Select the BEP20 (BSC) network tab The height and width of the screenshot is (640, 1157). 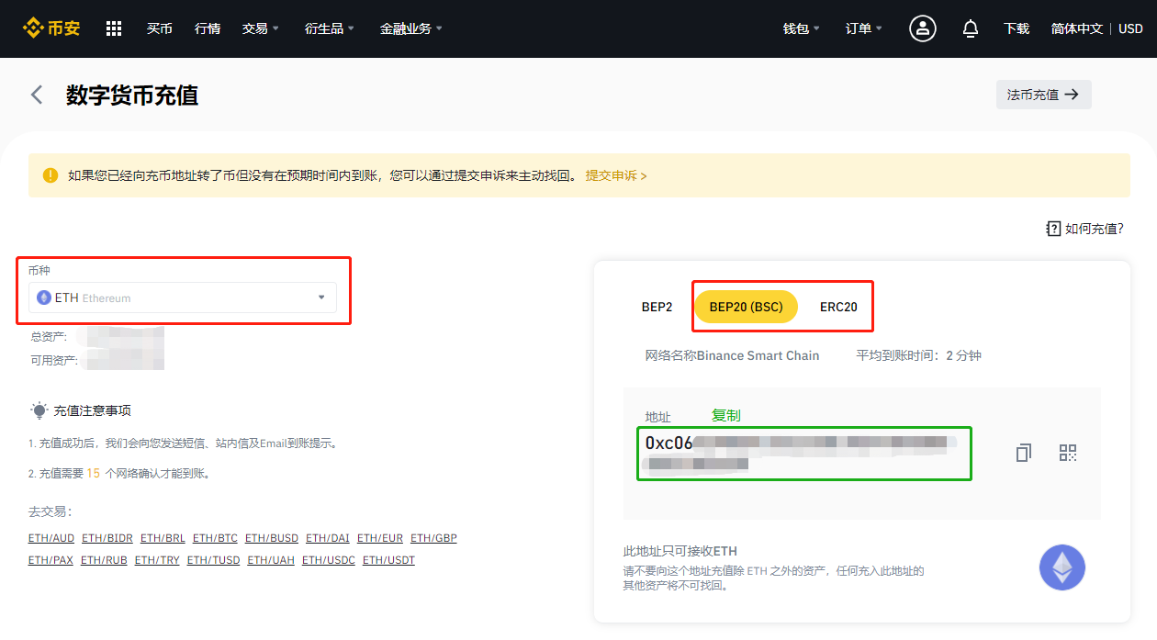pyautogui.click(x=746, y=307)
